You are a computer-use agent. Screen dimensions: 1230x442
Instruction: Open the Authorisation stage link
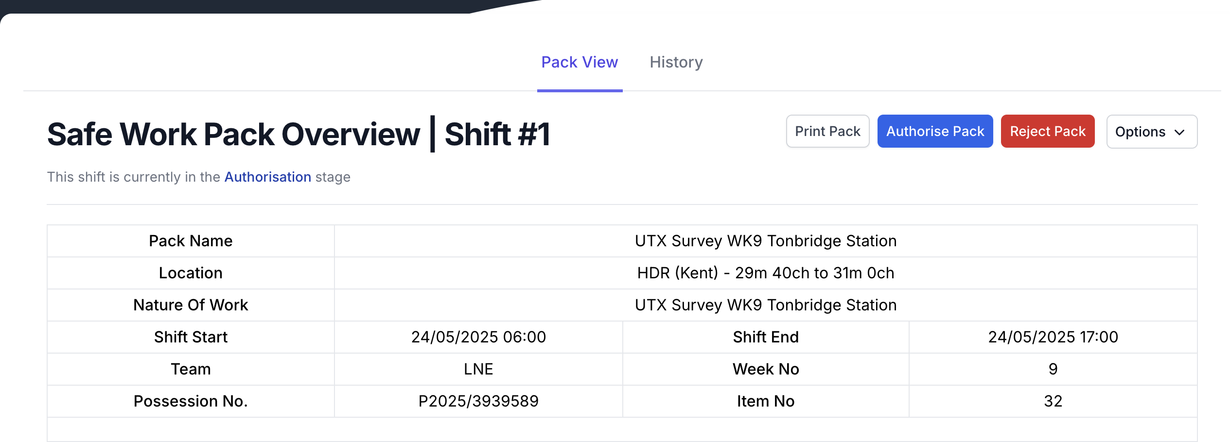(267, 177)
